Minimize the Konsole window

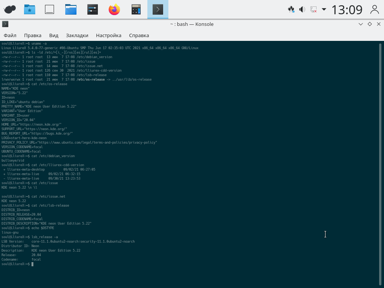click(360, 24)
